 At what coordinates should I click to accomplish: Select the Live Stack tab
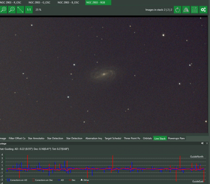(x=160, y=138)
